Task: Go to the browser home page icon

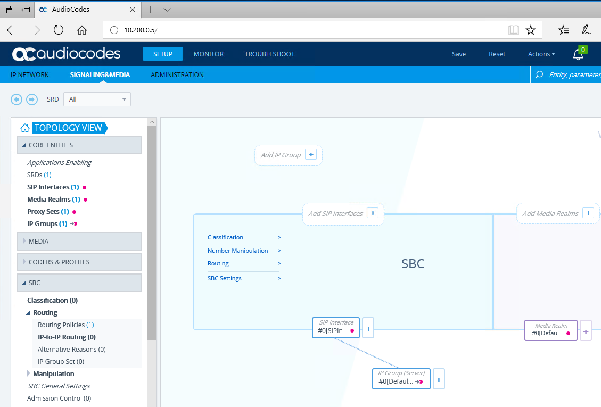Action: coord(81,30)
